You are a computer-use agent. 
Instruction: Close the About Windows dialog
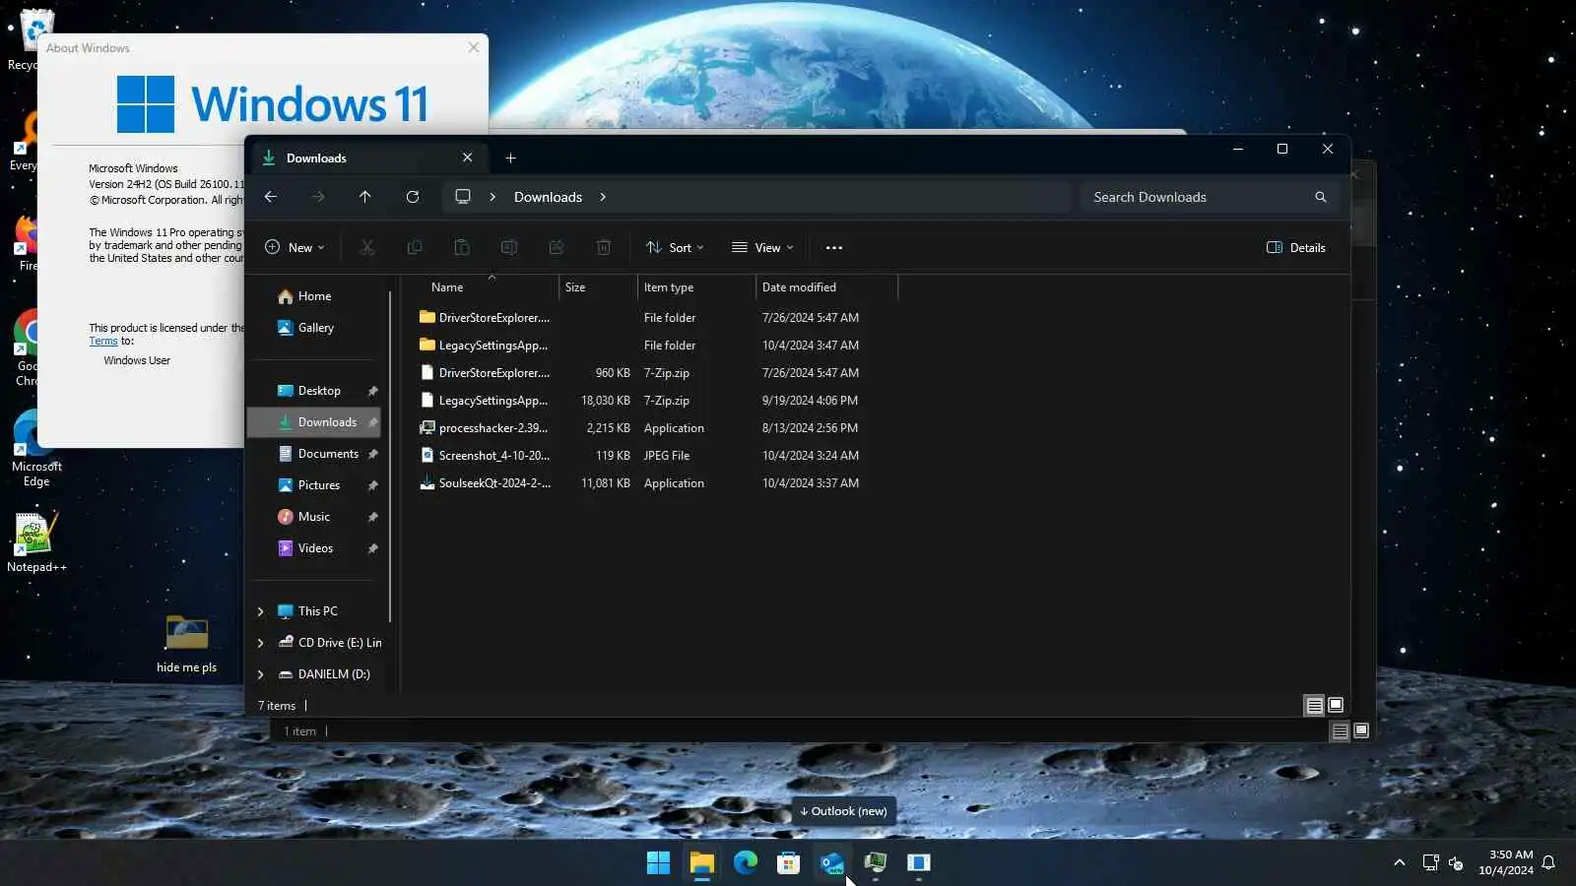tap(474, 47)
